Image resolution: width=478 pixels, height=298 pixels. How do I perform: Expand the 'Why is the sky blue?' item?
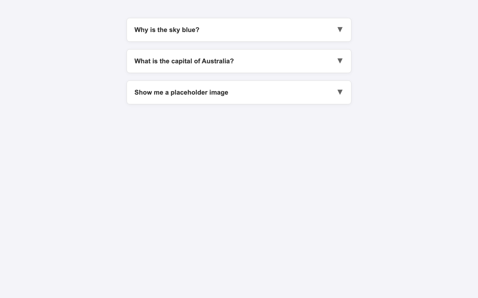click(239, 30)
